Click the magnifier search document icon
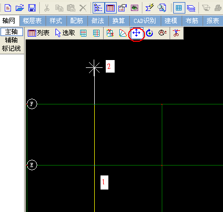This screenshot has width=223, height=212. pos(162,8)
